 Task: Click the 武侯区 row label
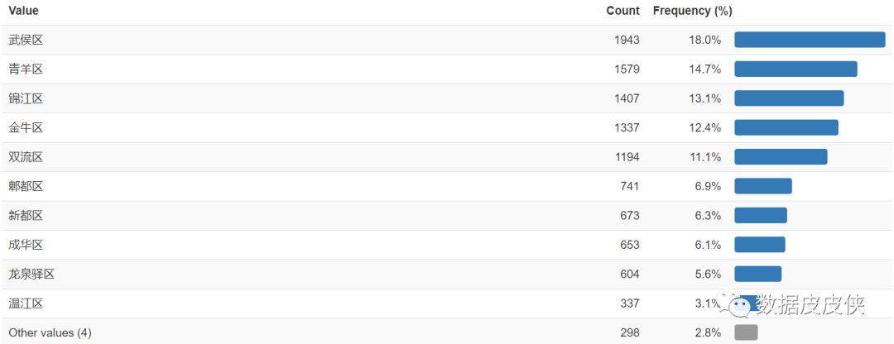pos(26,40)
